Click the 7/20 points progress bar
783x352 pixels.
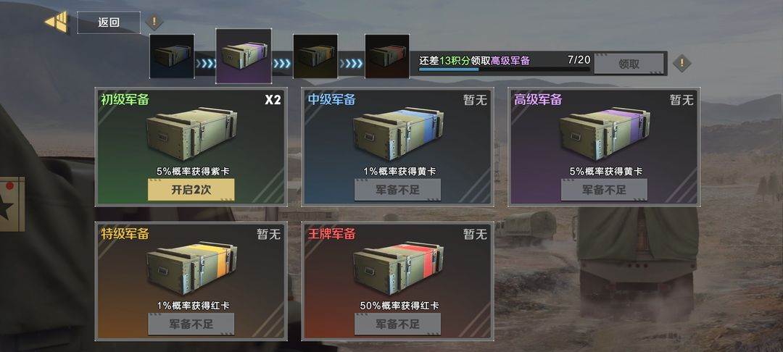(x=505, y=70)
